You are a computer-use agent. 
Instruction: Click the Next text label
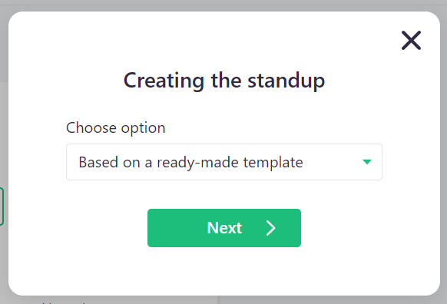(224, 228)
